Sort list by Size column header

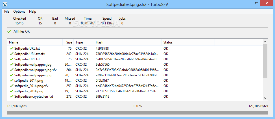68,42
